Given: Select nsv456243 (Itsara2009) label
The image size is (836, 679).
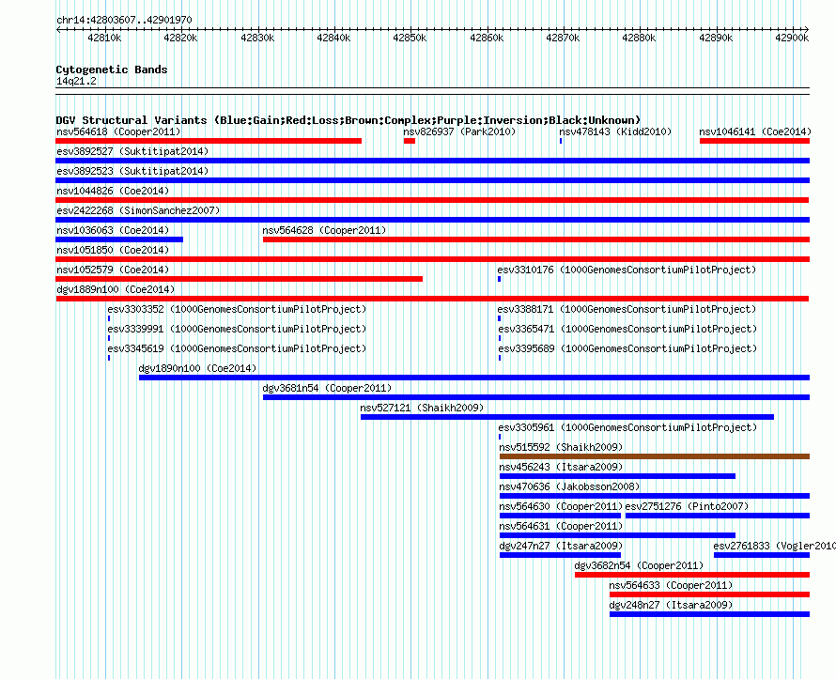Looking at the screenshot, I should [561, 467].
